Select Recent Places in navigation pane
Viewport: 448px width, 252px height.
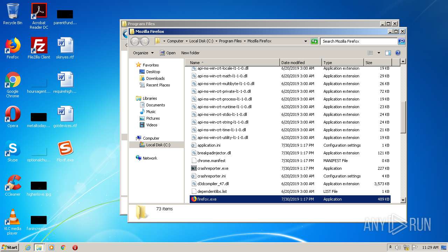[x=158, y=85]
